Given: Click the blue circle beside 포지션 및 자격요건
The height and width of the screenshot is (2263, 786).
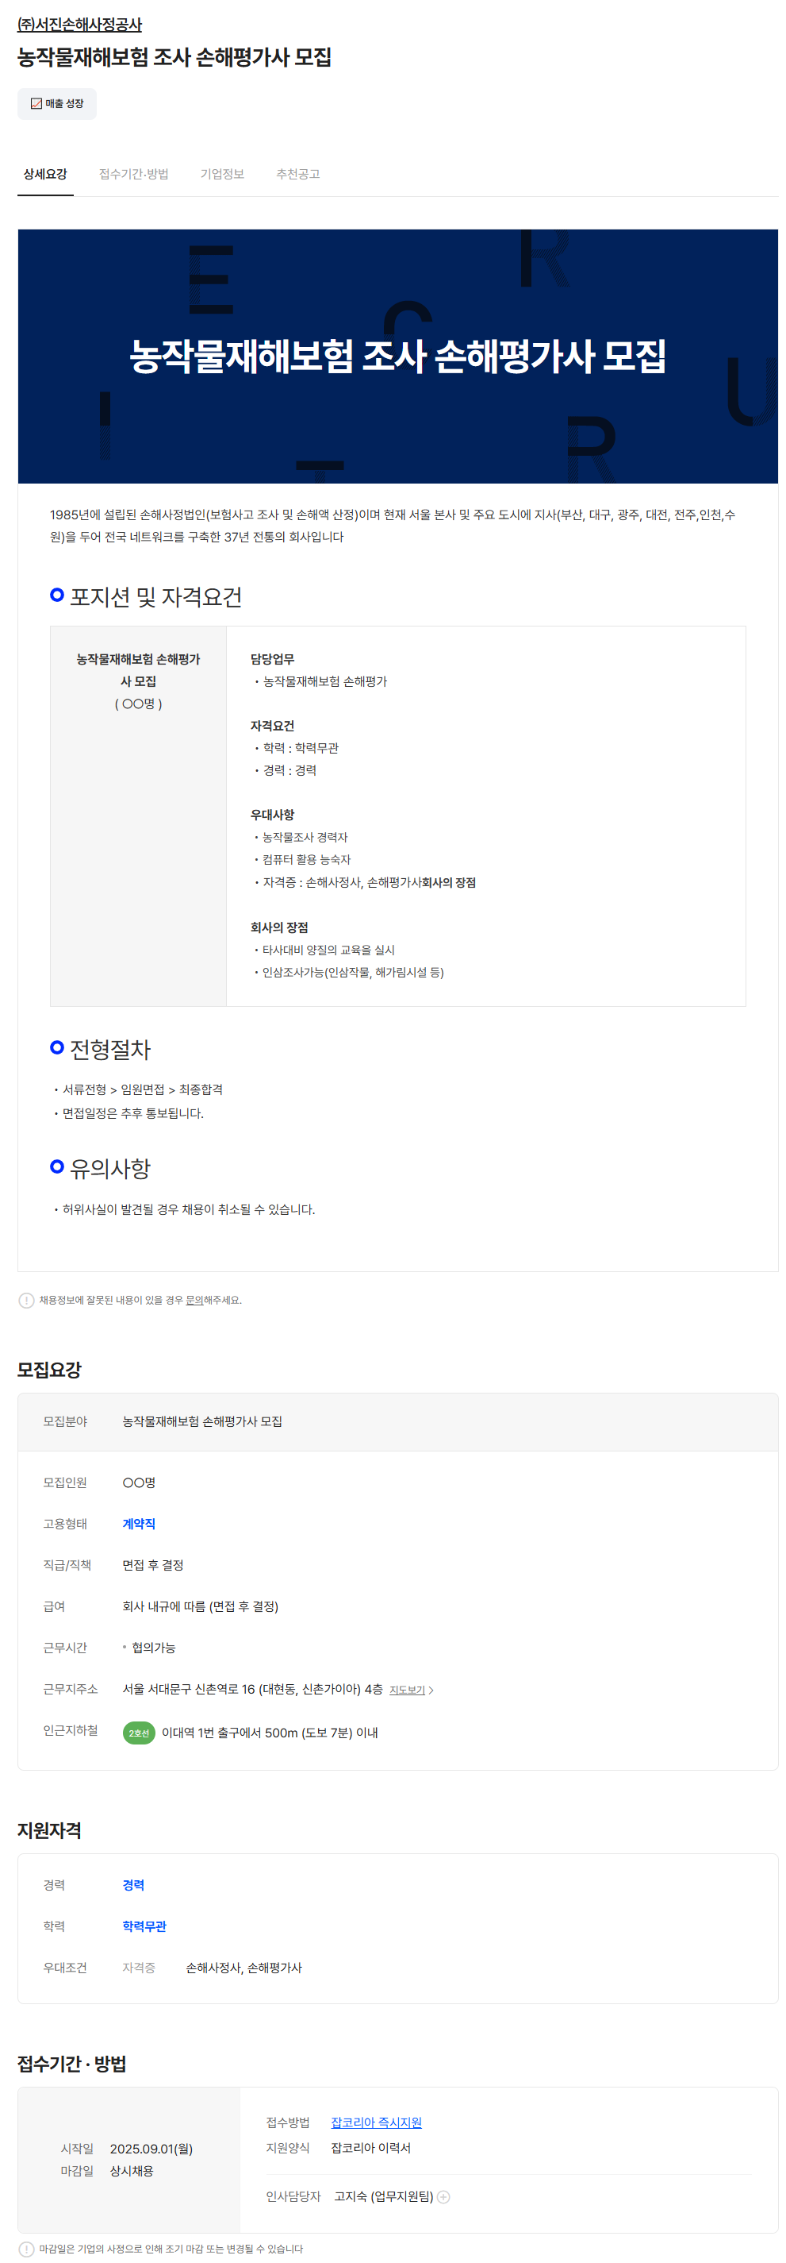Looking at the screenshot, I should click(57, 595).
